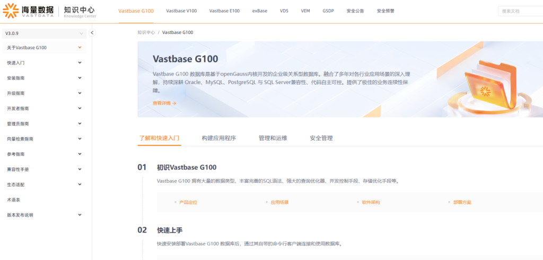Switch to the Vastbase V100 top tab
The width and height of the screenshot is (543, 260).
(x=181, y=11)
